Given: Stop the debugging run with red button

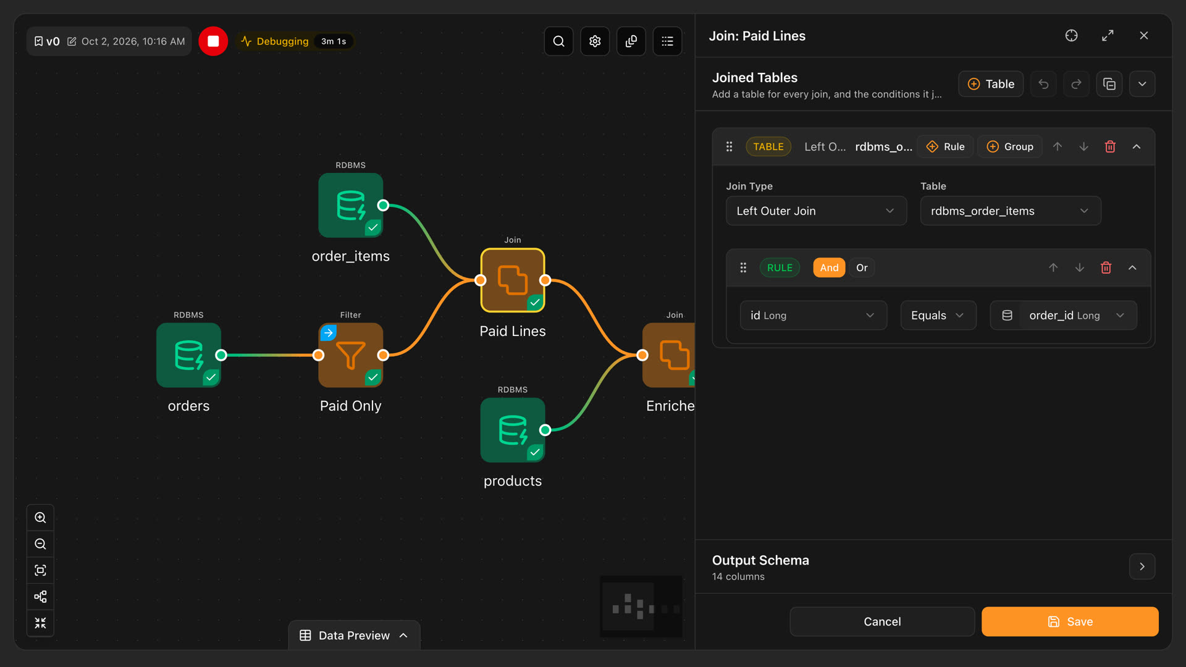Looking at the screenshot, I should [213, 41].
